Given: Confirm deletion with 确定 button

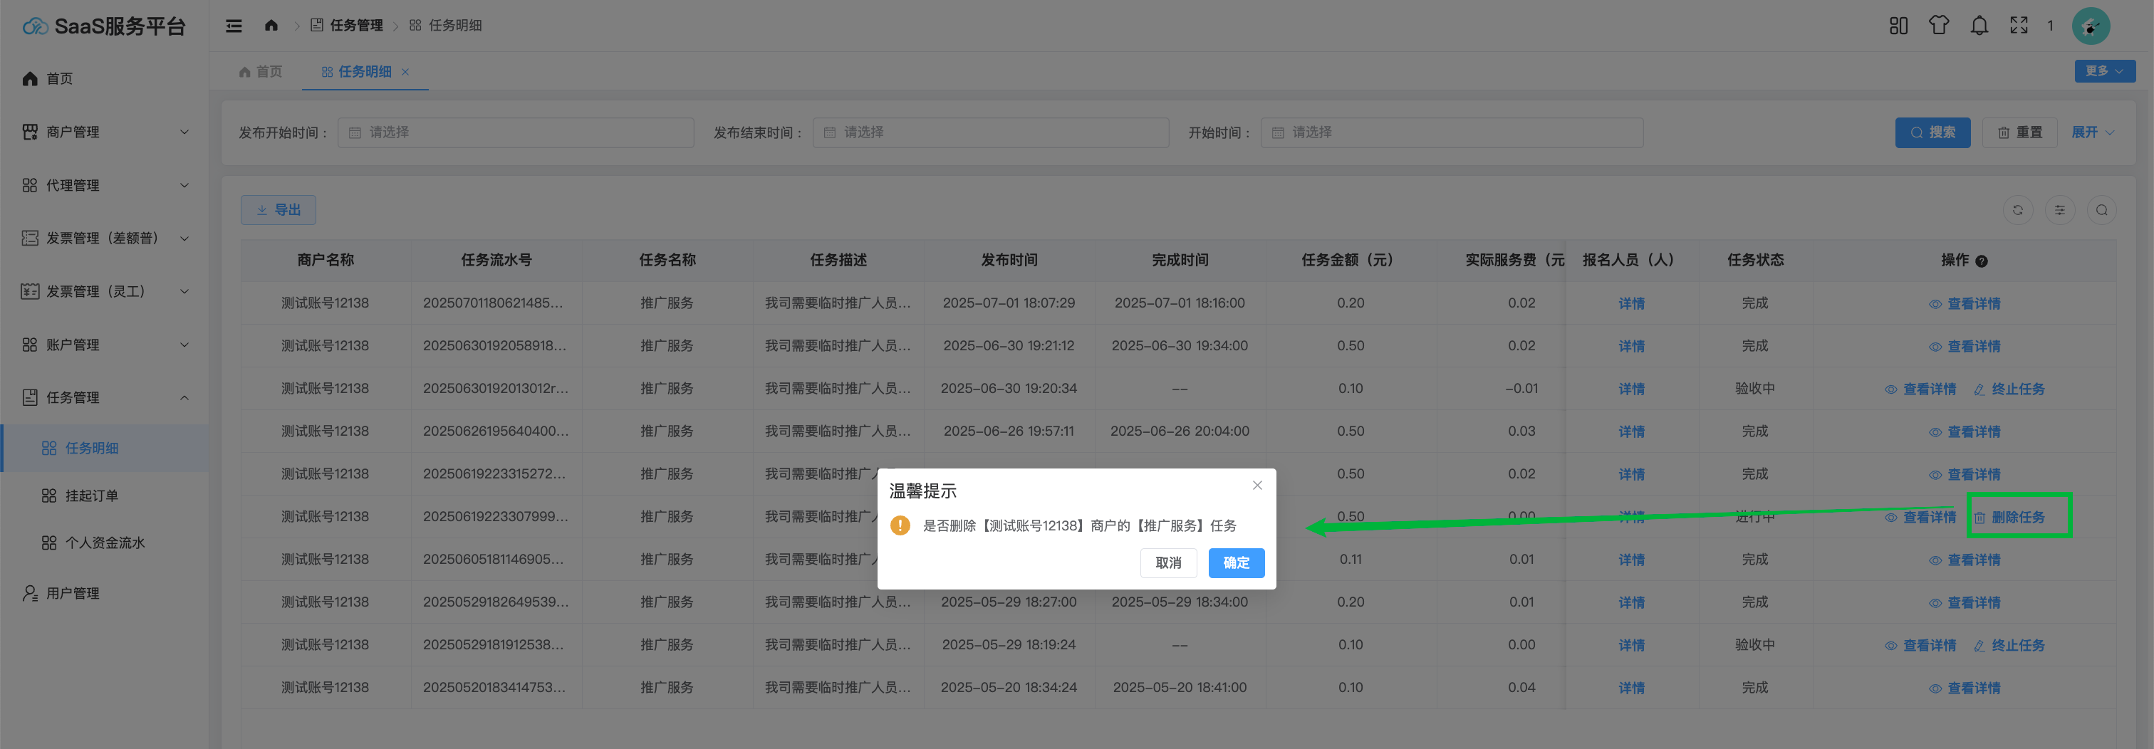Looking at the screenshot, I should [x=1236, y=562].
